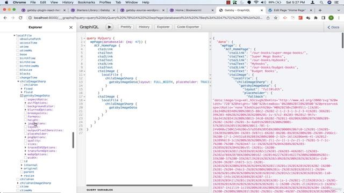The height and width of the screenshot is (193, 344).
Task: Click the results pane vertical scrollbar
Action: (x=342, y=41)
